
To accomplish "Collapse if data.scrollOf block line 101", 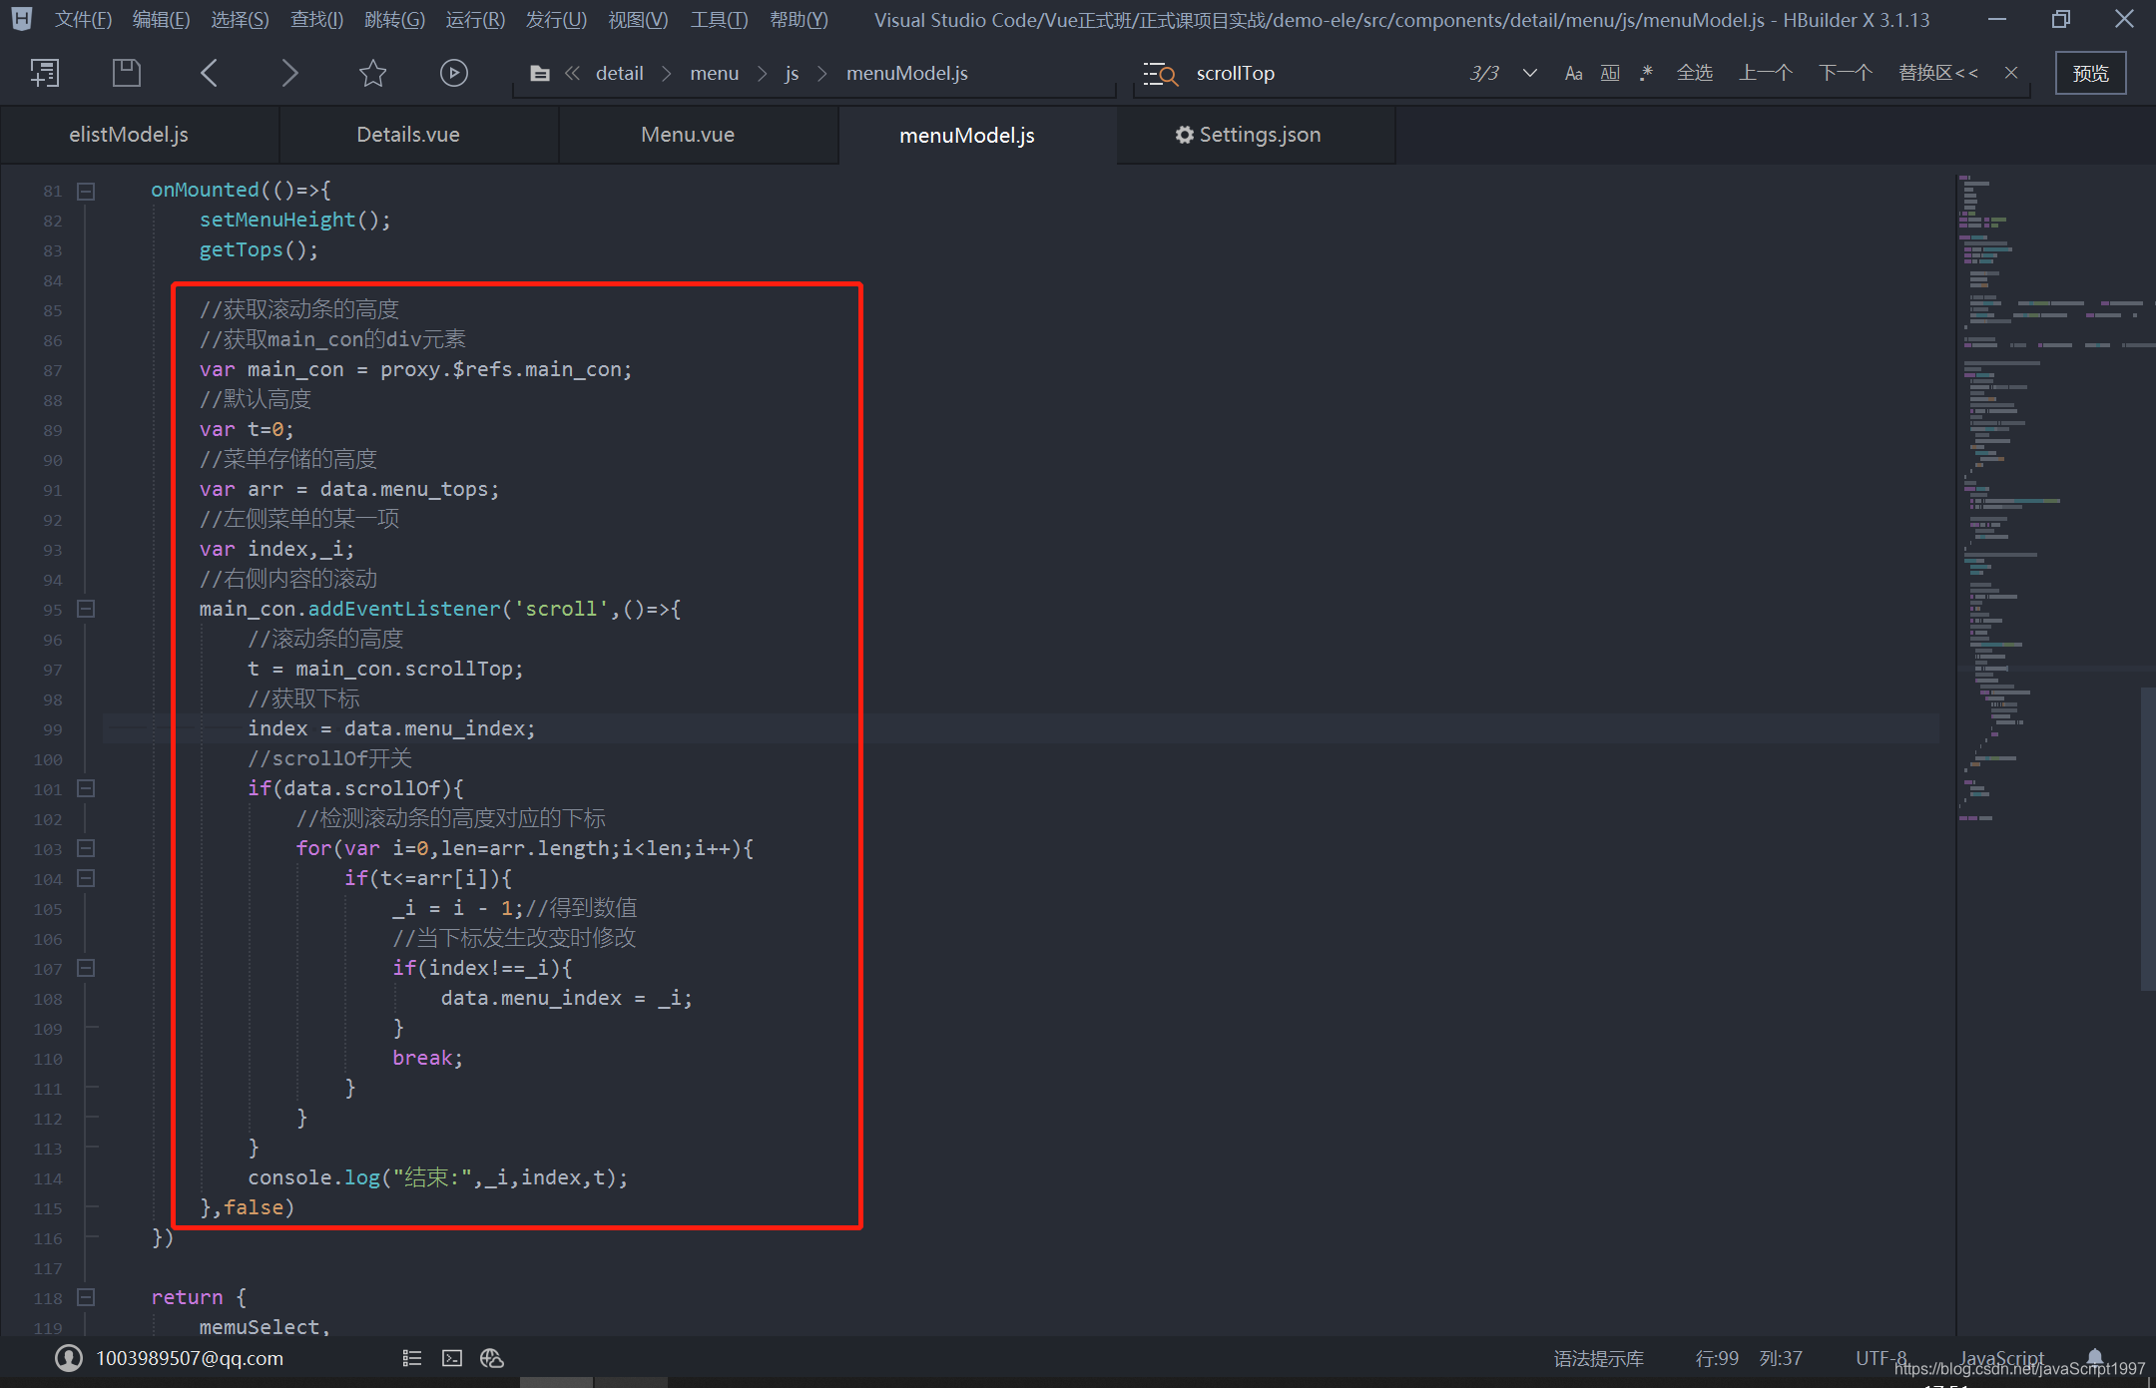I will [x=86, y=788].
